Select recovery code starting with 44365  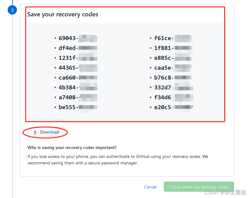click(78, 68)
